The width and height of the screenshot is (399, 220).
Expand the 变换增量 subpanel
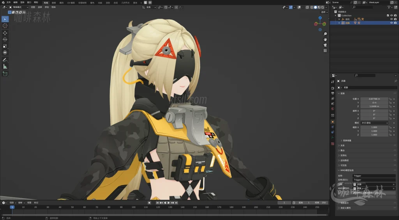346,141
